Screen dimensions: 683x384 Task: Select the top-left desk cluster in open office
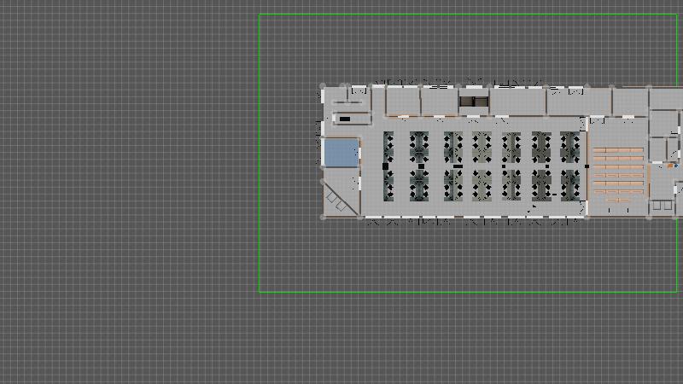pyautogui.click(x=388, y=145)
